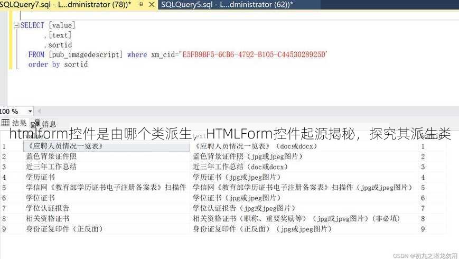Select row header number 5
Screen dimensions: 459x259
tap(4, 188)
